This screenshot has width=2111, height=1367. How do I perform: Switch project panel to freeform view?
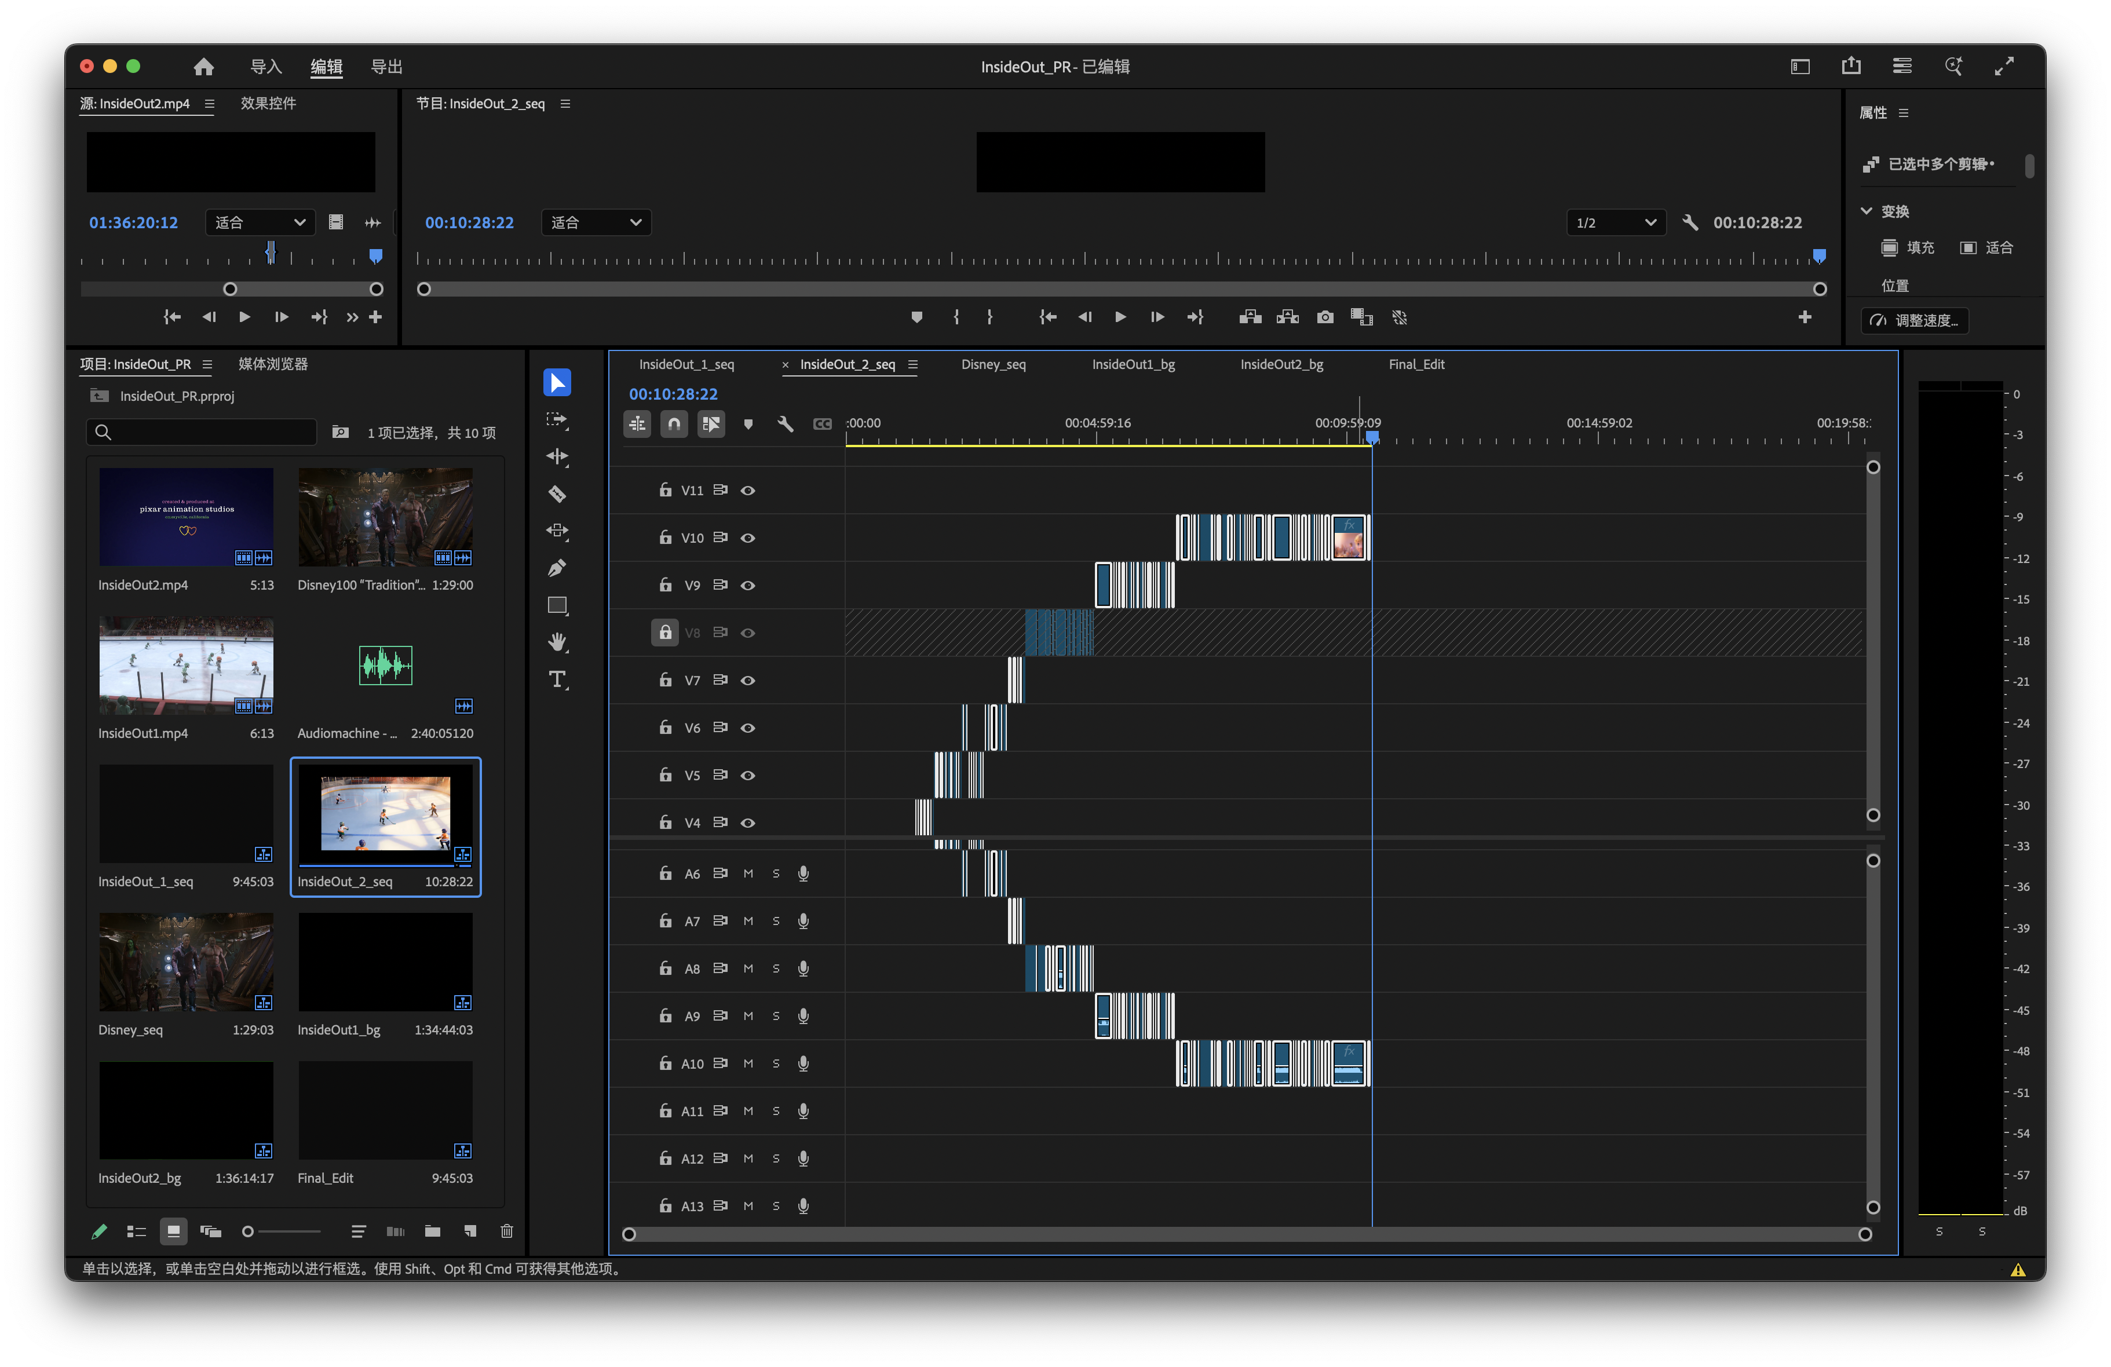click(210, 1230)
